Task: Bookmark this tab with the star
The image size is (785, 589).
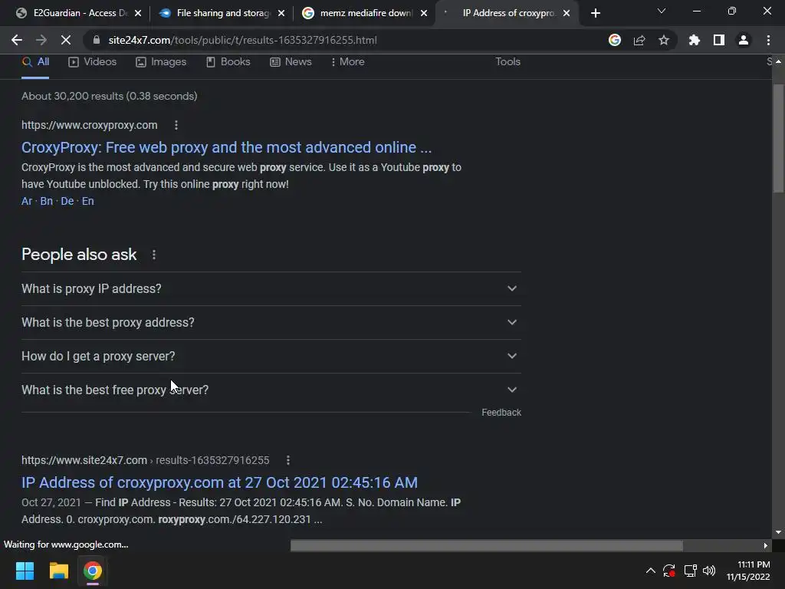Action: point(664,40)
